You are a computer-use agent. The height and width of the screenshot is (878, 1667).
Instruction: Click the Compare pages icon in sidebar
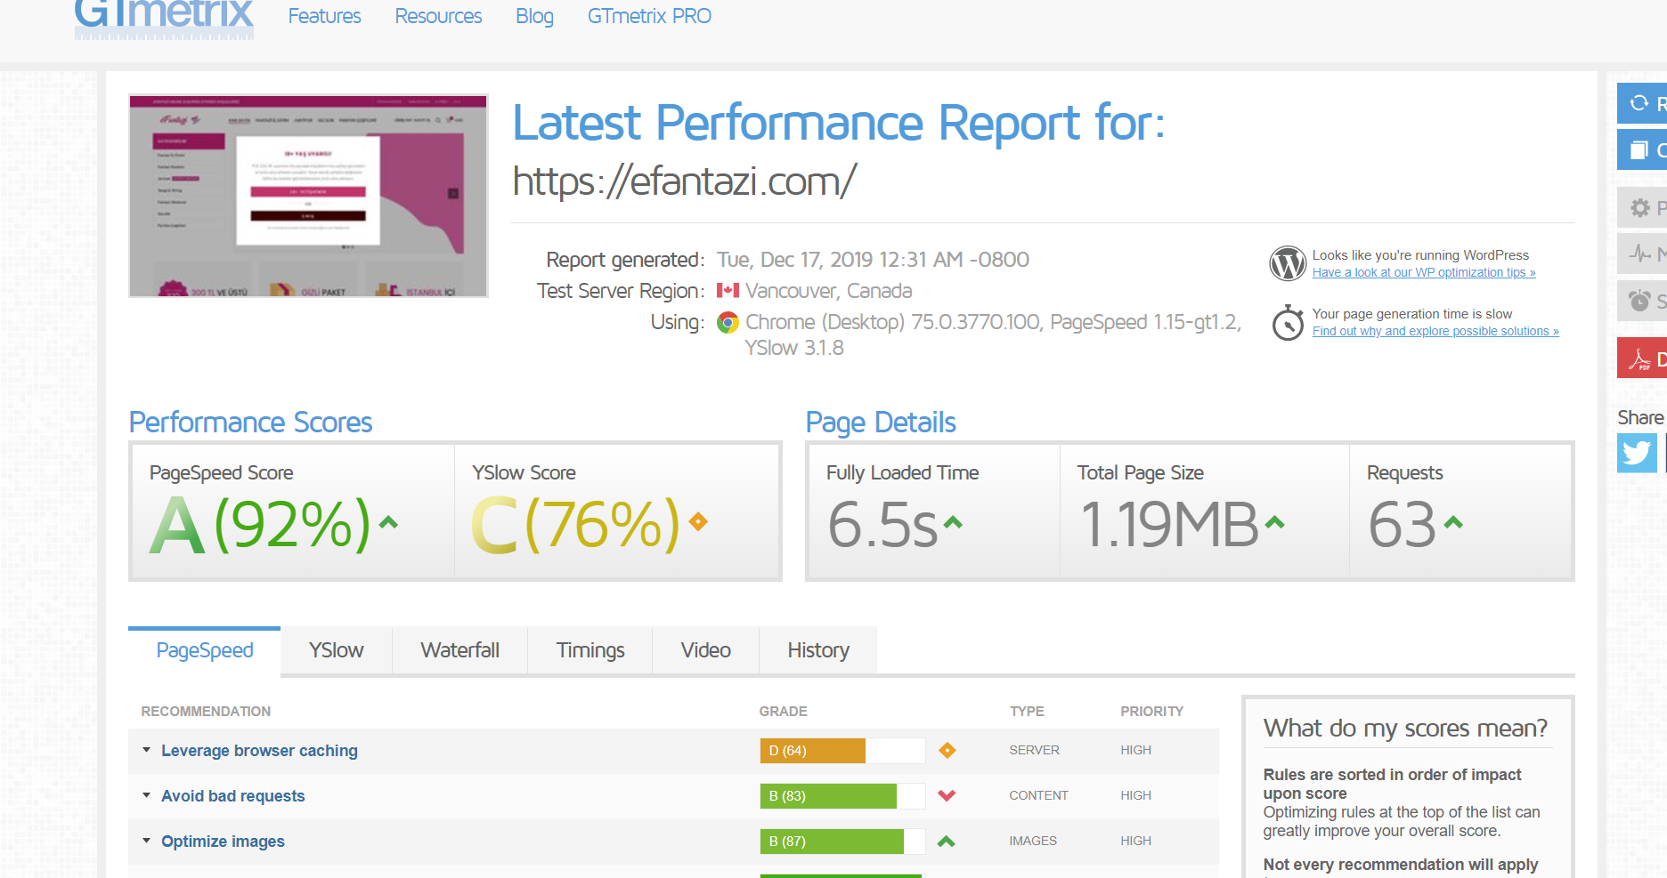click(x=1639, y=149)
